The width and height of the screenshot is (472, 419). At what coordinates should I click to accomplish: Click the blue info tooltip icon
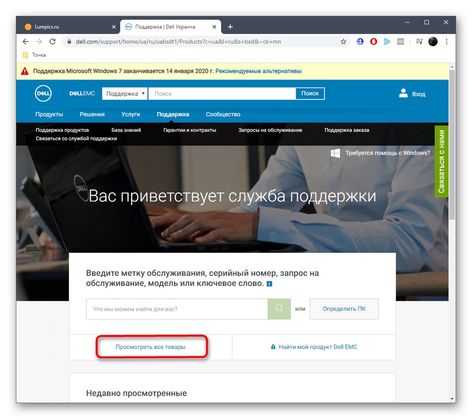coord(269,283)
